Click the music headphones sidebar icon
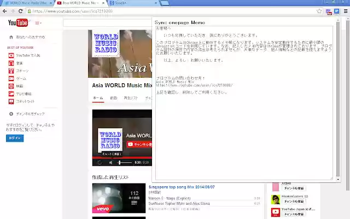The image size is (350, 219). tap(11, 63)
